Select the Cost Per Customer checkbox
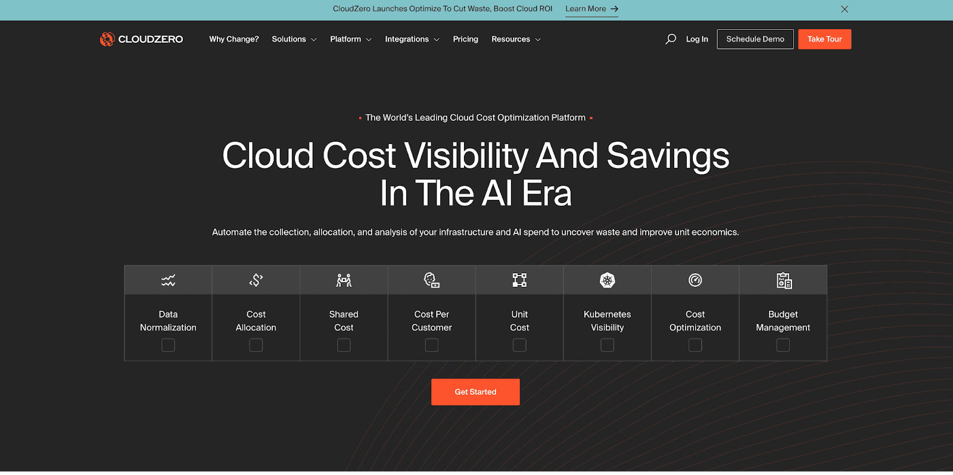Image resolution: width=953 pixels, height=475 pixels. 432,345
